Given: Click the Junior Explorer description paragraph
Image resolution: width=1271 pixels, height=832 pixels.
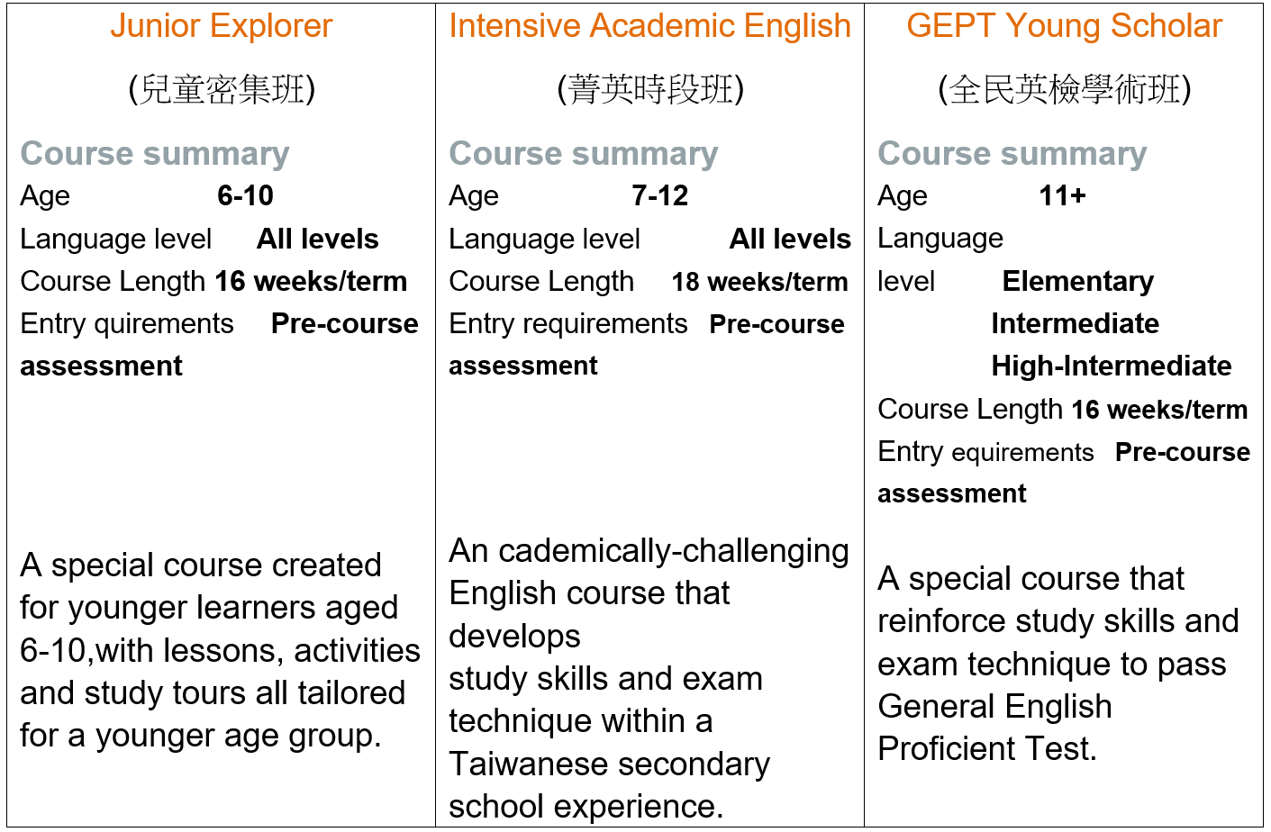Looking at the screenshot, I should click(220, 650).
